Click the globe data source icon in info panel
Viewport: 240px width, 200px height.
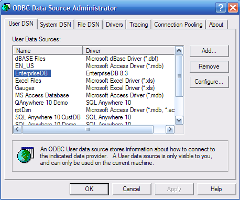point(26,155)
